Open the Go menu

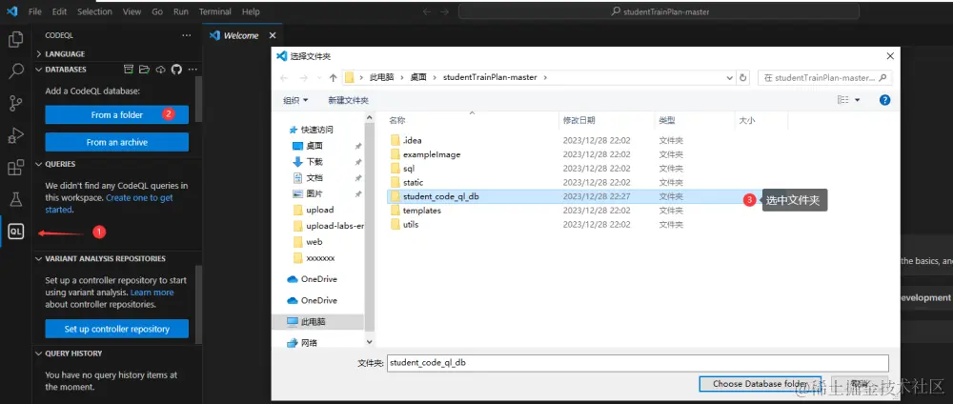[x=157, y=11]
